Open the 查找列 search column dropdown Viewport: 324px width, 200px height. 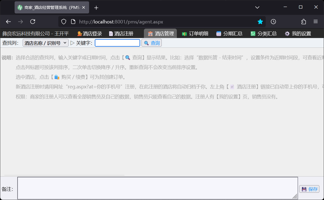coord(45,43)
